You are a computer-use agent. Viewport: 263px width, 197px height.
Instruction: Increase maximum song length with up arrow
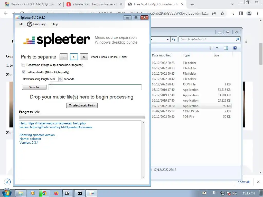point(60,78)
